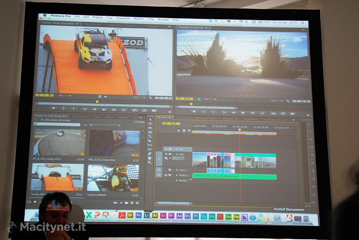Open Program monitor Fit zoom dropdown
The image size is (359, 240).
coord(210,99)
